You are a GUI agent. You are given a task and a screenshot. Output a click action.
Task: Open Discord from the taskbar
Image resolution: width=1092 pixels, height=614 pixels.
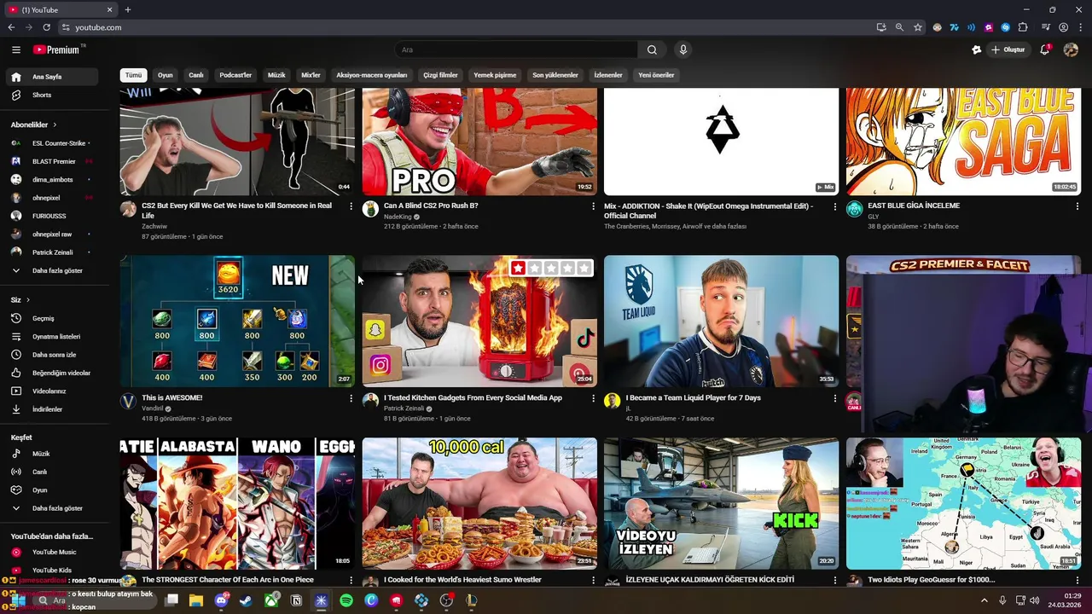[x=221, y=600]
